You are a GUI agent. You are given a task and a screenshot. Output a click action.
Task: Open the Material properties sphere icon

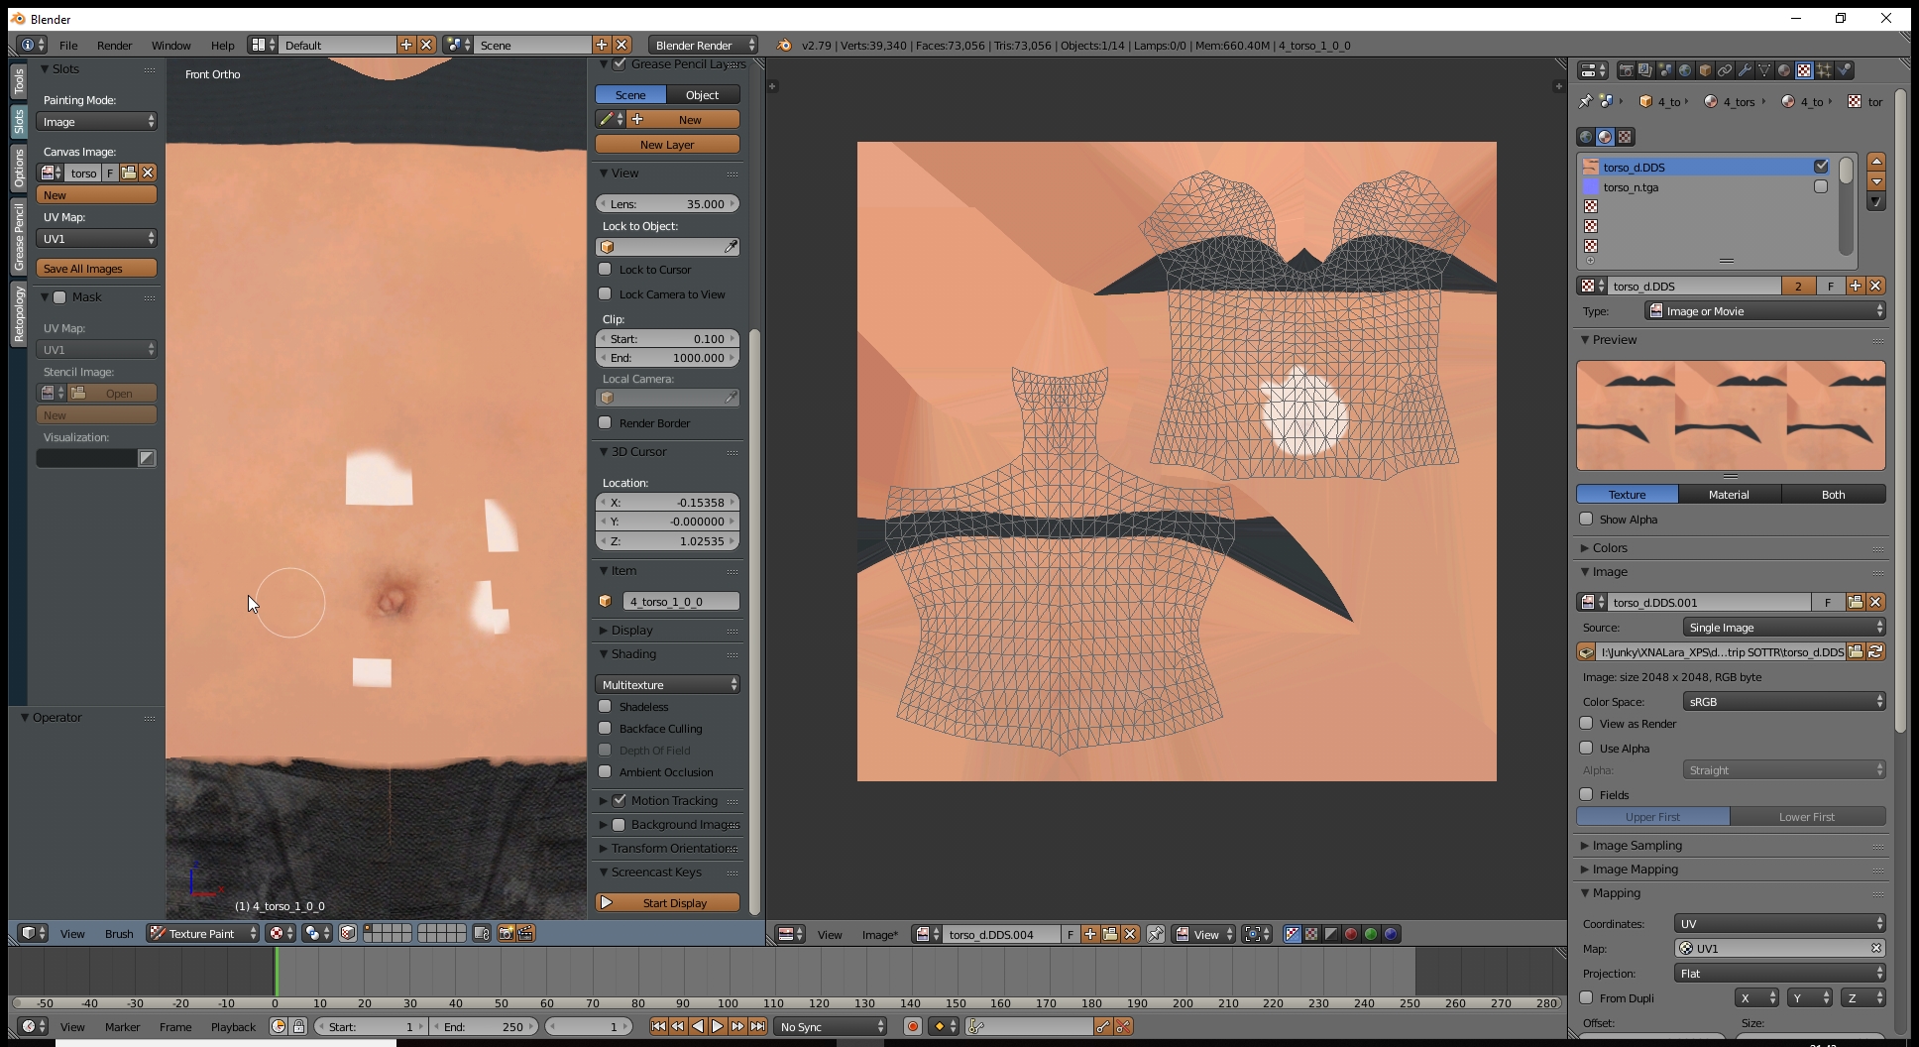click(x=1784, y=70)
